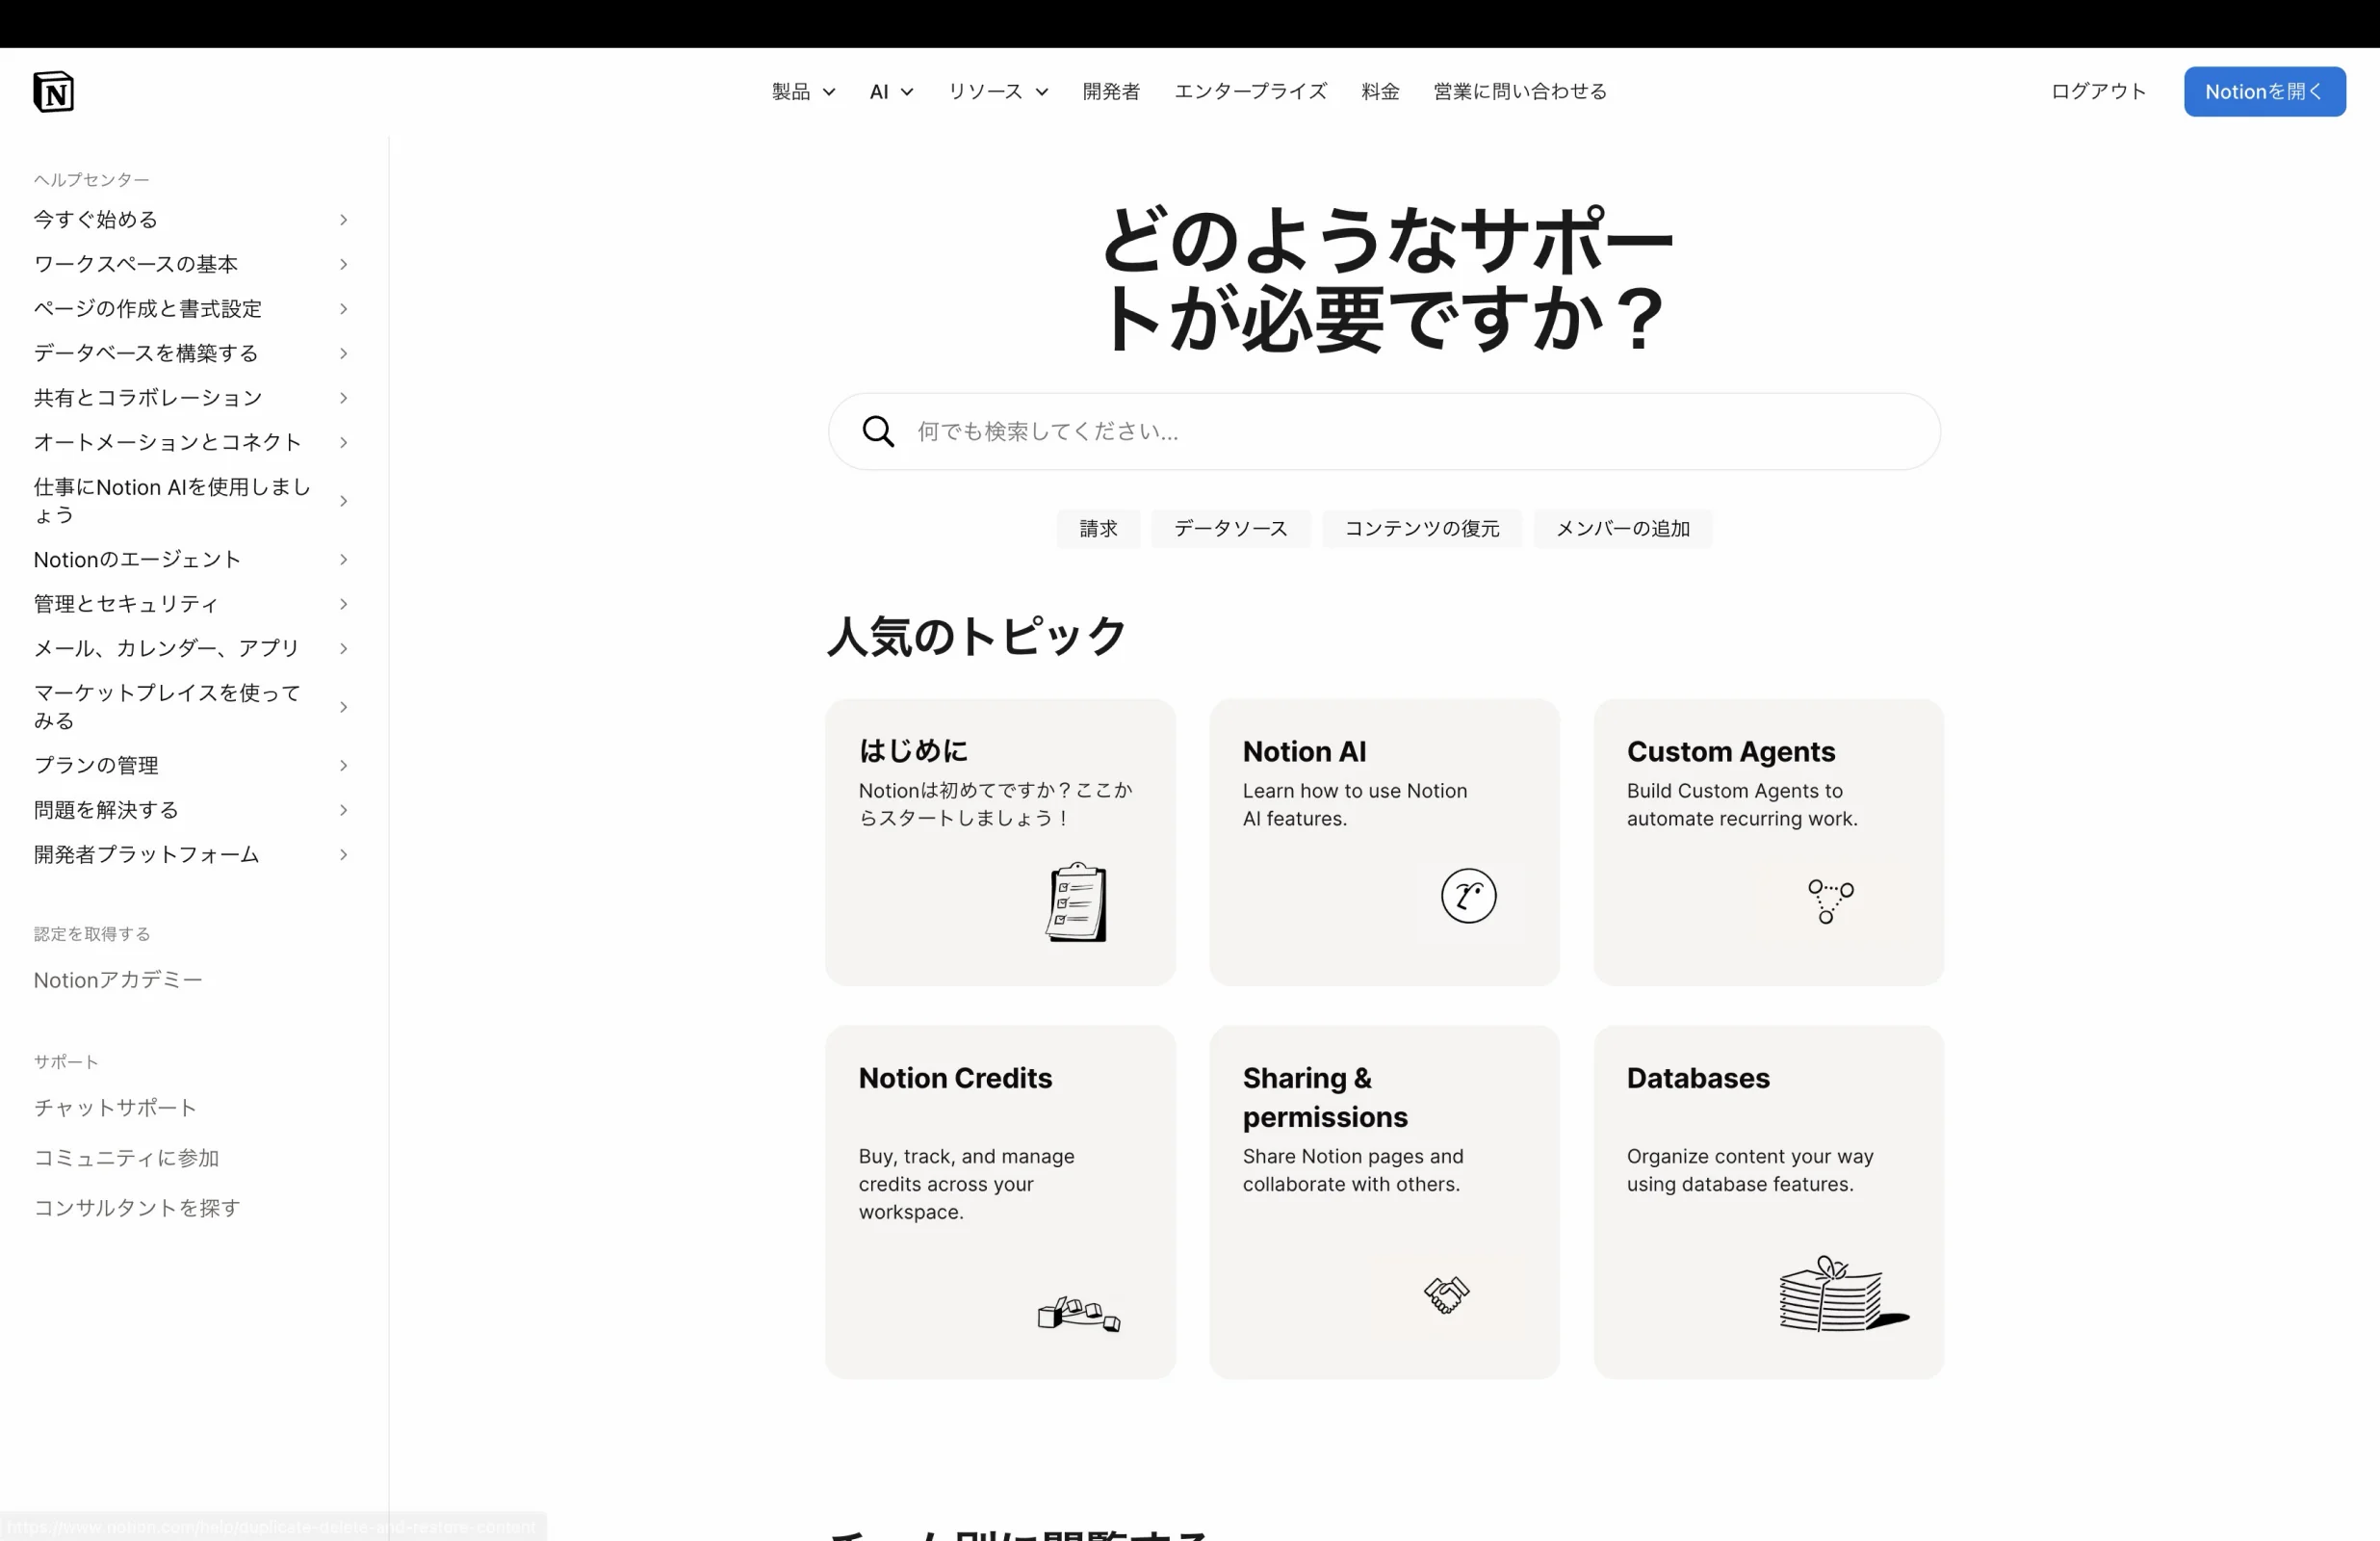Click コミュニティに参加 in the sidebar
Screen dimensions: 2380x1541
point(126,1158)
